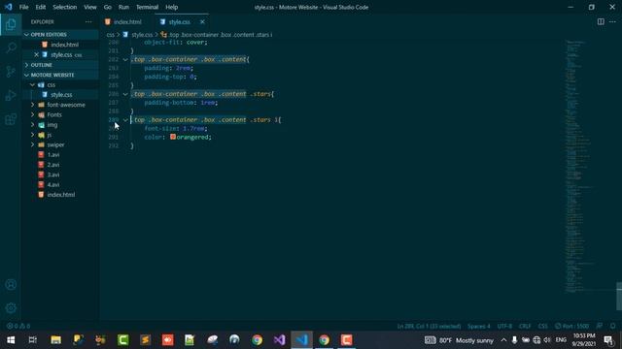The height and width of the screenshot is (349, 622).
Task: Open the Go menu
Action: (108, 7)
